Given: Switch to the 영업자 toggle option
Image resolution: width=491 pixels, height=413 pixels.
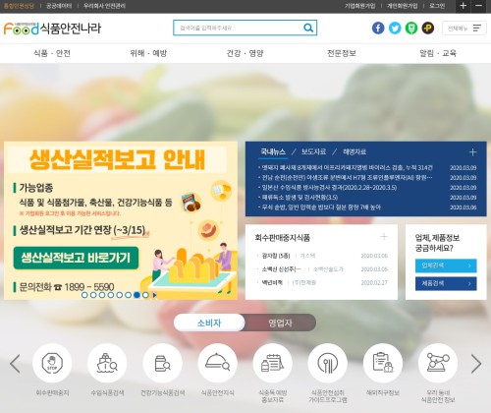Looking at the screenshot, I should coord(280,323).
